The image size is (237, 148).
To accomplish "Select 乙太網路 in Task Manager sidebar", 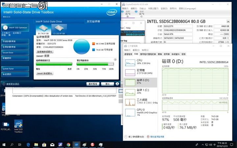I will [140, 102].
